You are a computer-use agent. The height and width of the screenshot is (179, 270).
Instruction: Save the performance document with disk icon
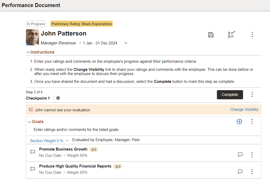tap(211, 34)
